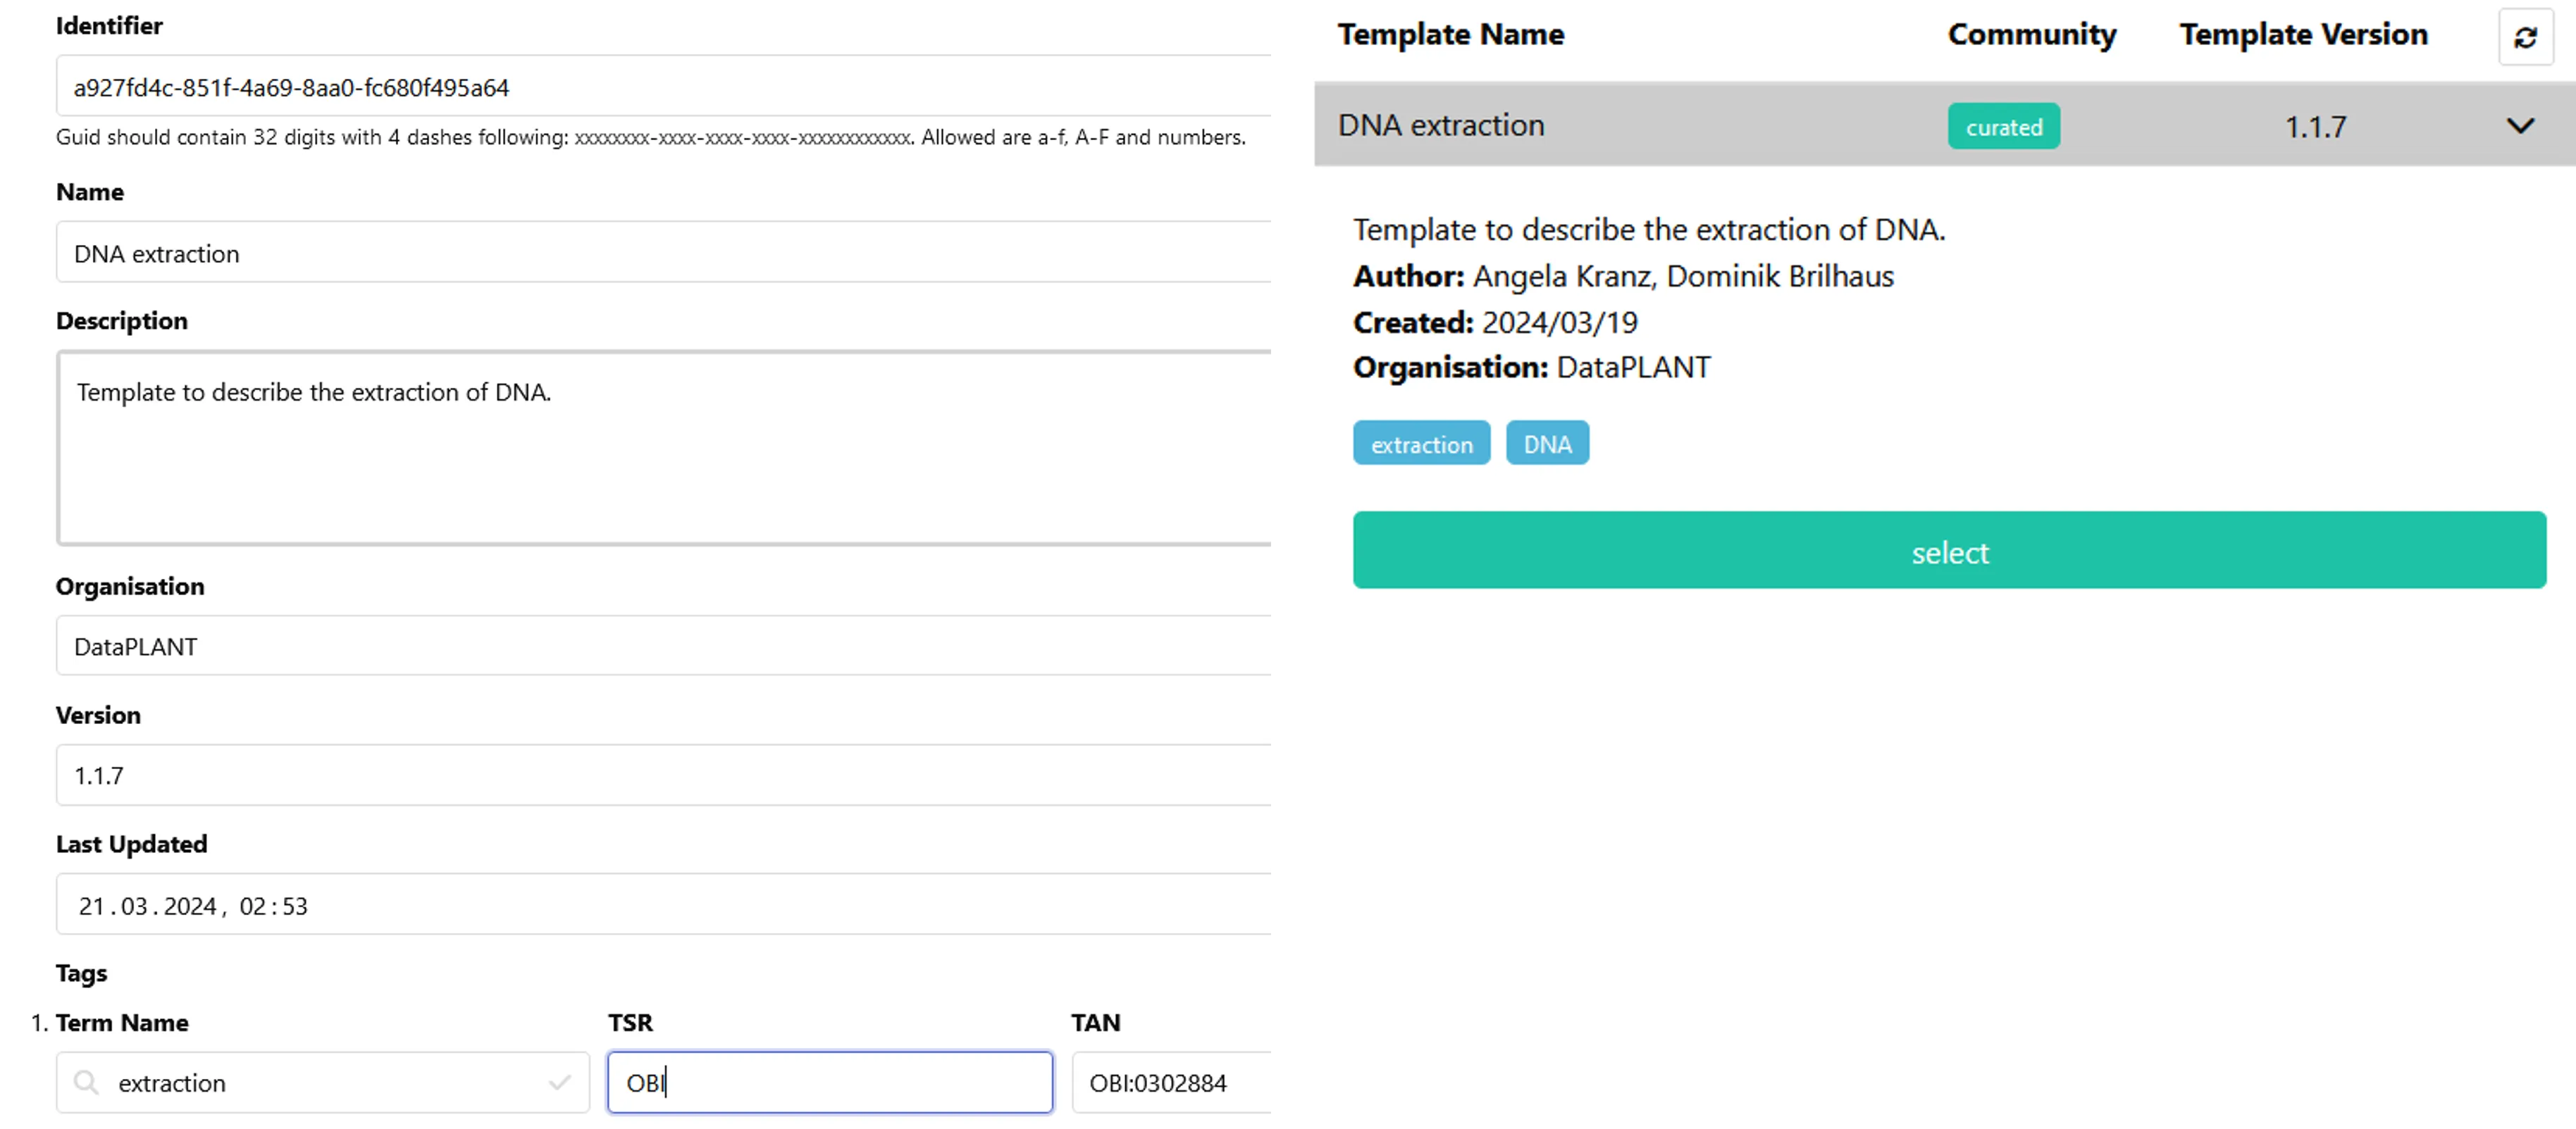Click the Template Name column header
This screenshot has width=2576, height=1129.
tap(1451, 35)
